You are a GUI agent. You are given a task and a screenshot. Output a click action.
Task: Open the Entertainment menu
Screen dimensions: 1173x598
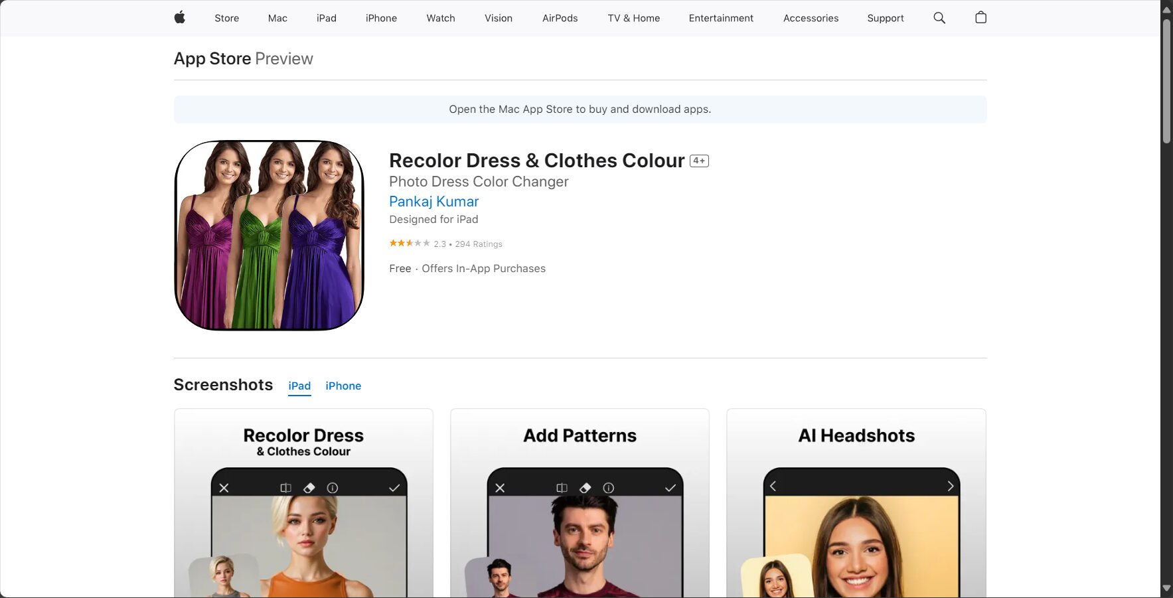pyautogui.click(x=721, y=18)
